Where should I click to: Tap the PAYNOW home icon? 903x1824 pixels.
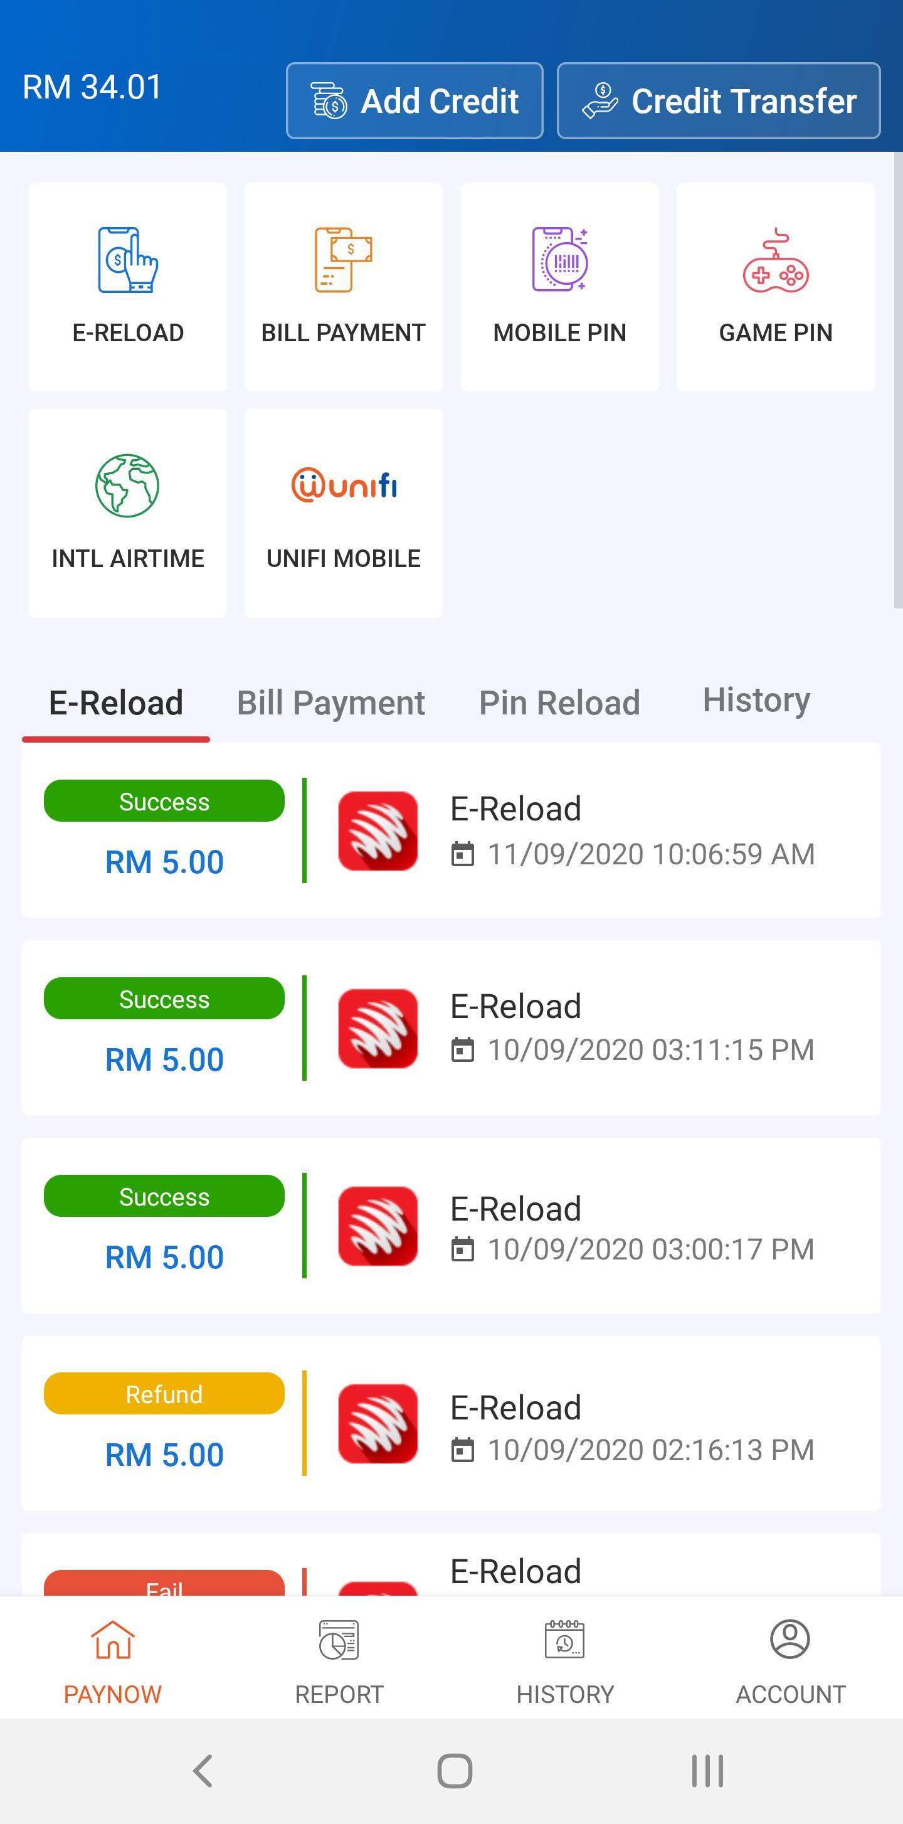click(x=112, y=1640)
